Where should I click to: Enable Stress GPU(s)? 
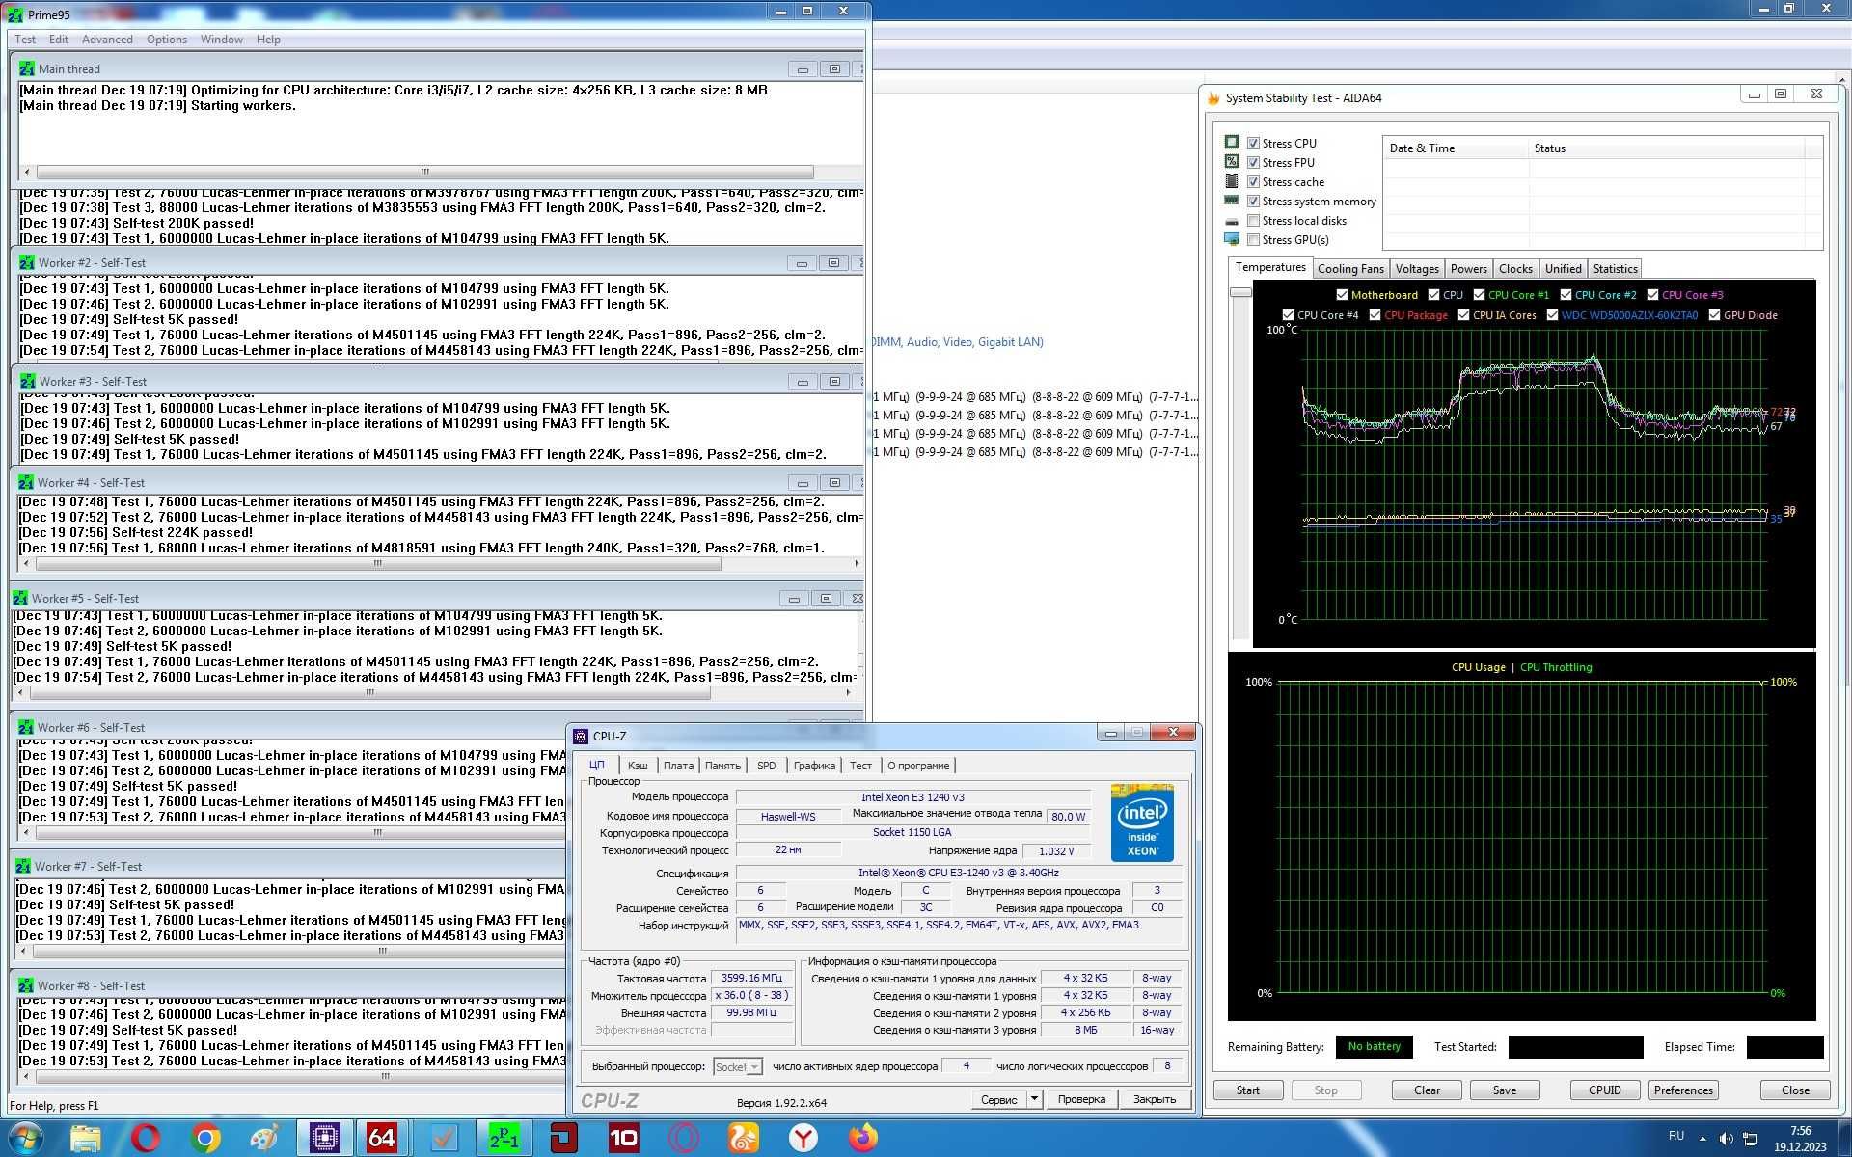coord(1253,240)
